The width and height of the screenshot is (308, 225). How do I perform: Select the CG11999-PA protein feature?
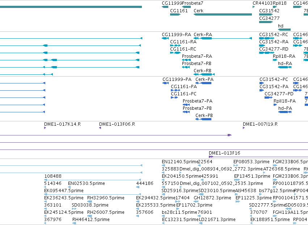coord(166,83)
